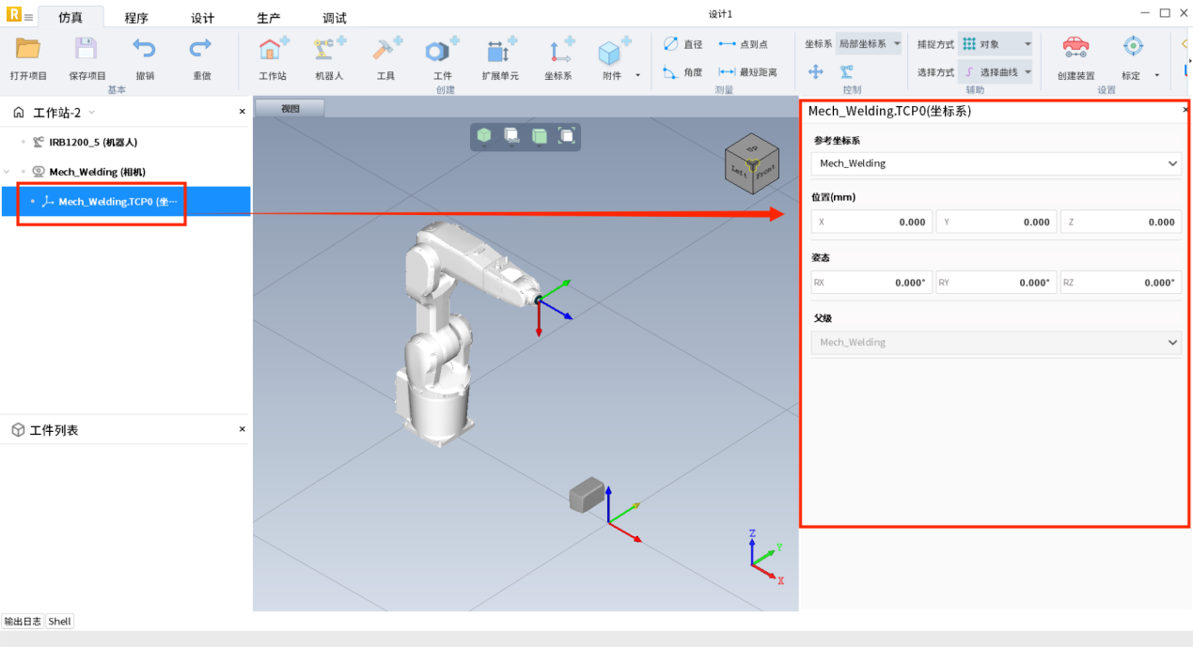Click the 撤销 undo arrow

pyautogui.click(x=144, y=50)
